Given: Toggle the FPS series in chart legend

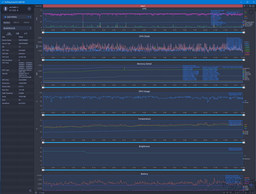Looking at the screenshot, I should tap(244, 21).
